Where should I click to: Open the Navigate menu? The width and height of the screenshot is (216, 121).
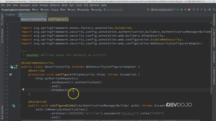coord(25,5)
